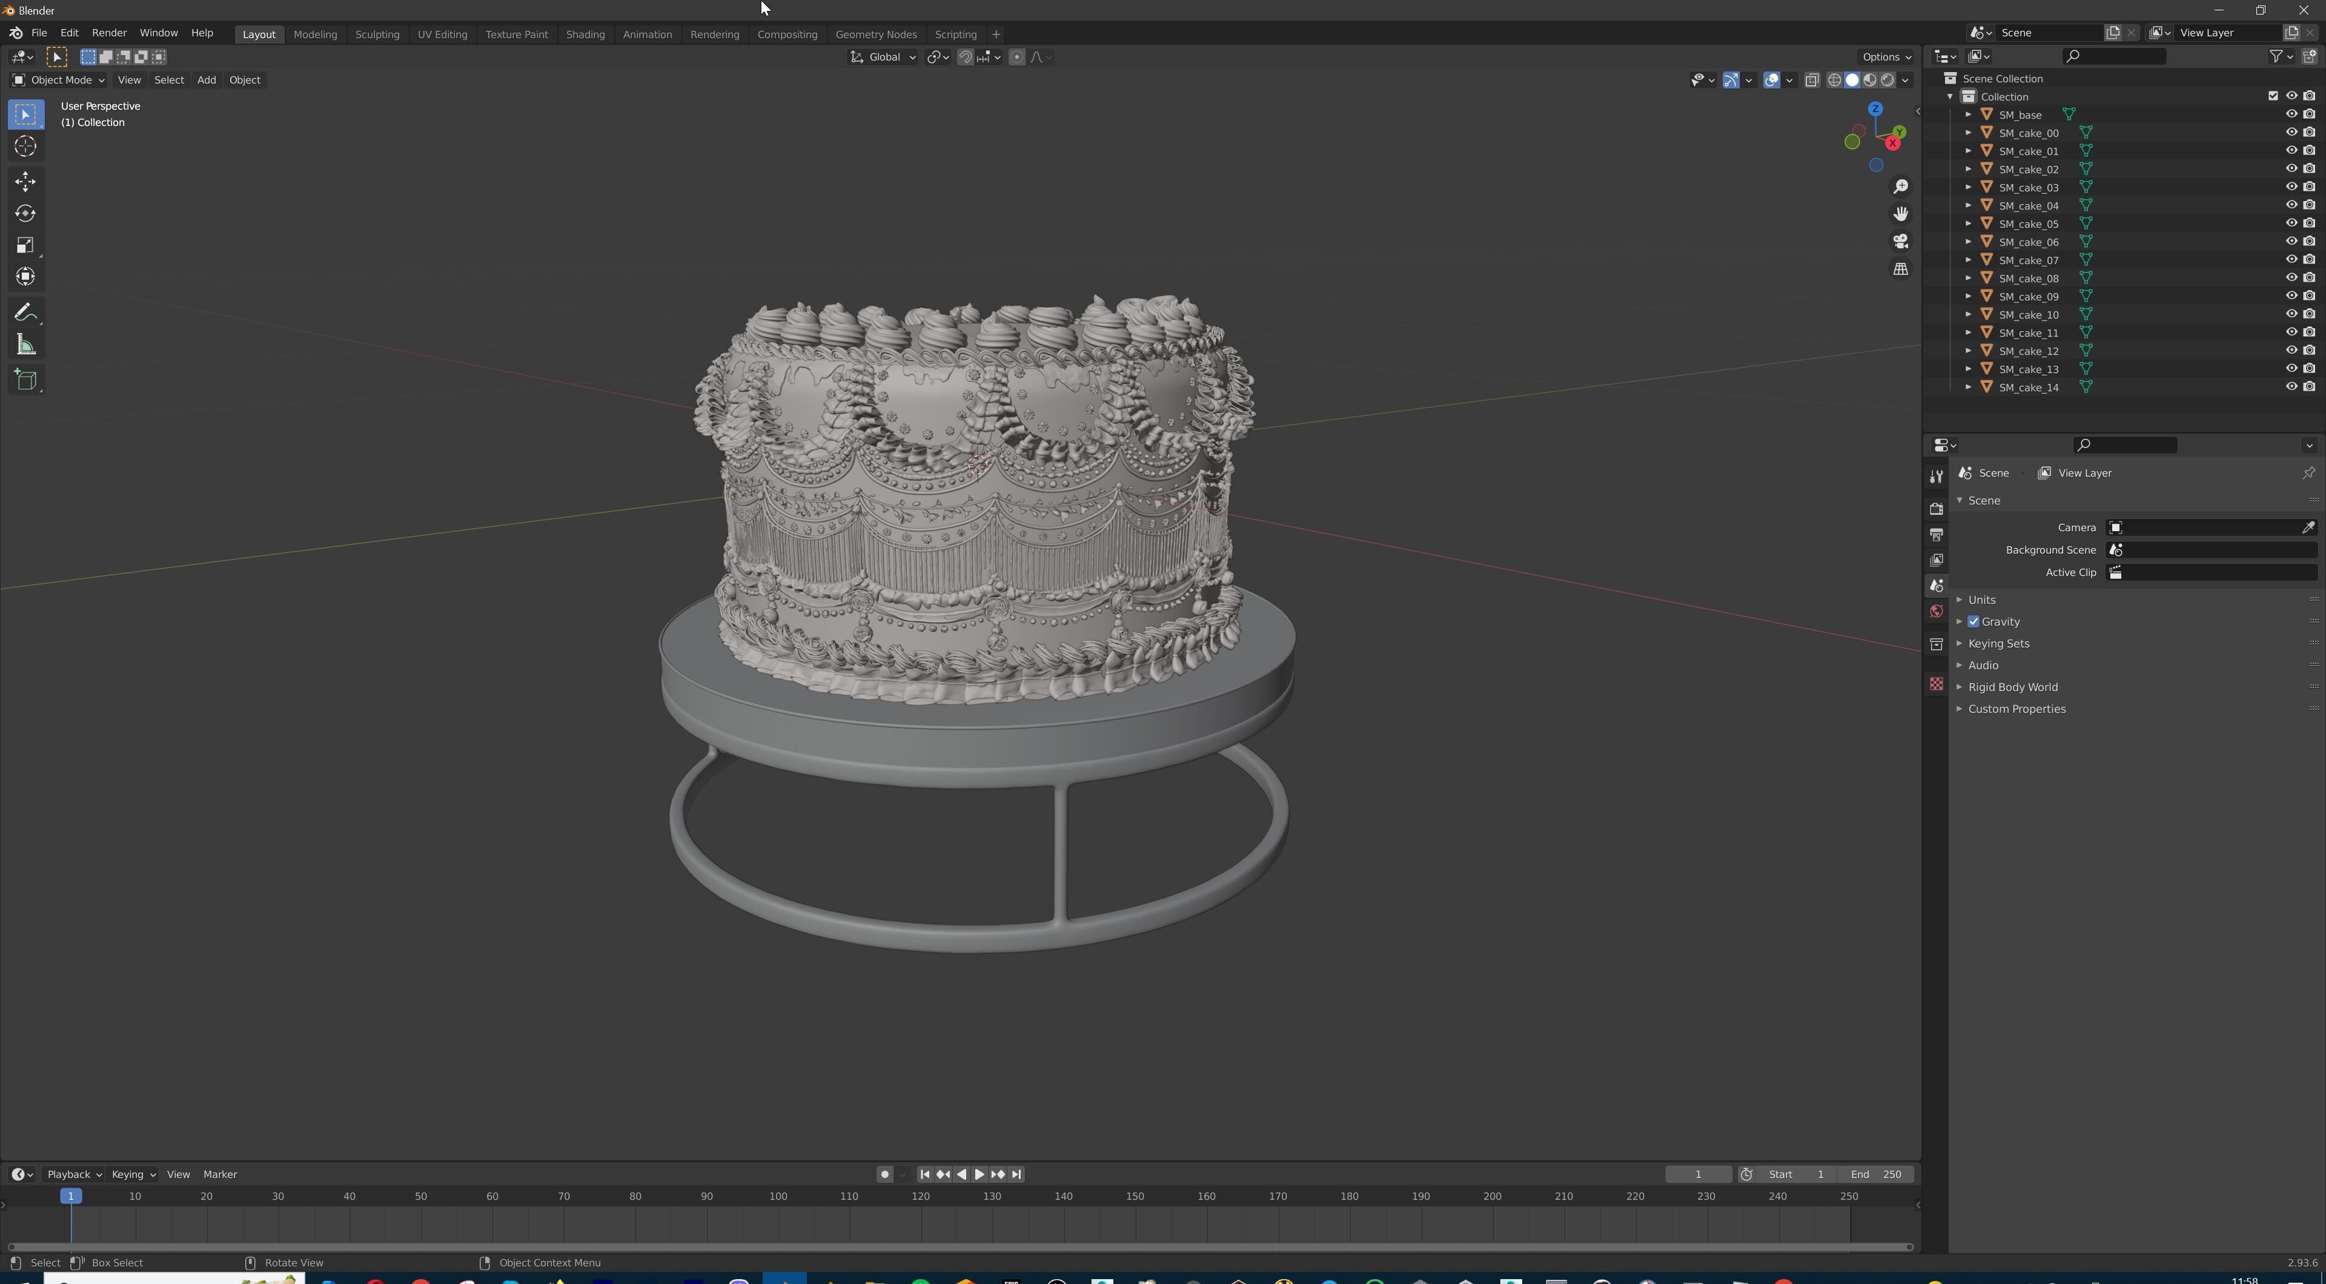2326x1284 pixels.
Task: Add a new workspace with plus button
Action: click(x=996, y=35)
